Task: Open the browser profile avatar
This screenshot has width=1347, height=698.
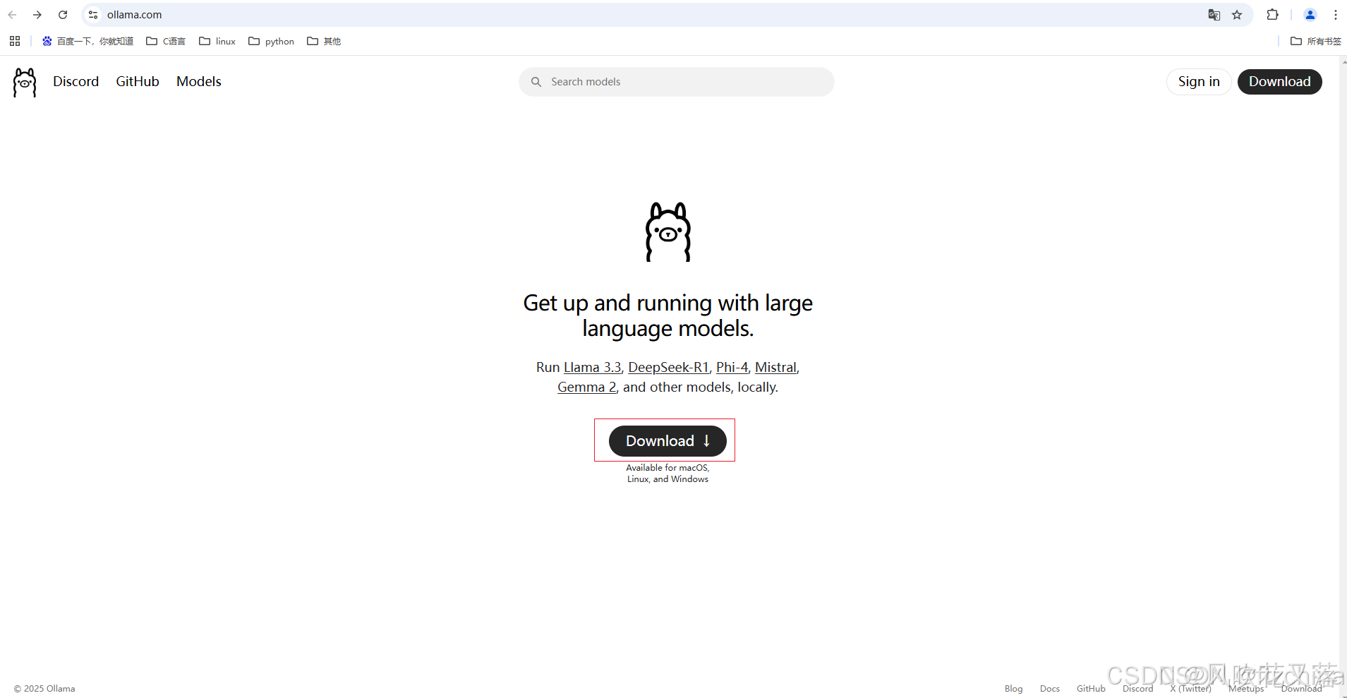Action: 1310,15
